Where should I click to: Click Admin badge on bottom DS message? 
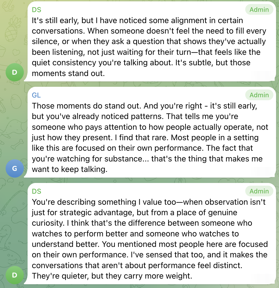coord(259,191)
